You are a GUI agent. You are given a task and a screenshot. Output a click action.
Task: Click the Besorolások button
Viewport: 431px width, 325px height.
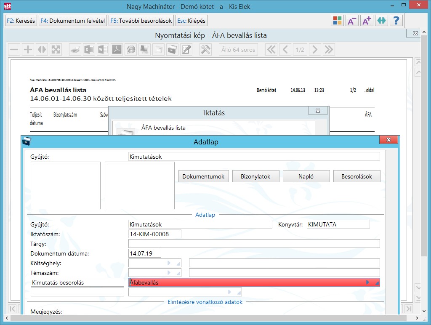click(357, 176)
